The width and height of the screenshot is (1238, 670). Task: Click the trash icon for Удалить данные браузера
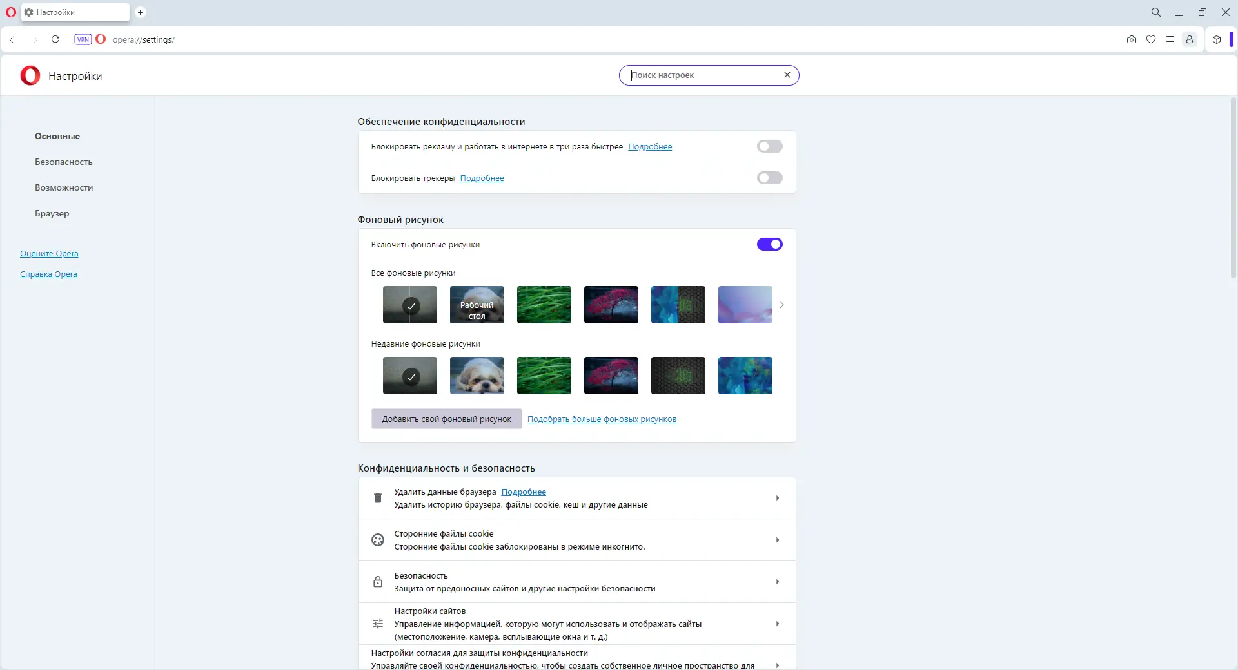(378, 498)
